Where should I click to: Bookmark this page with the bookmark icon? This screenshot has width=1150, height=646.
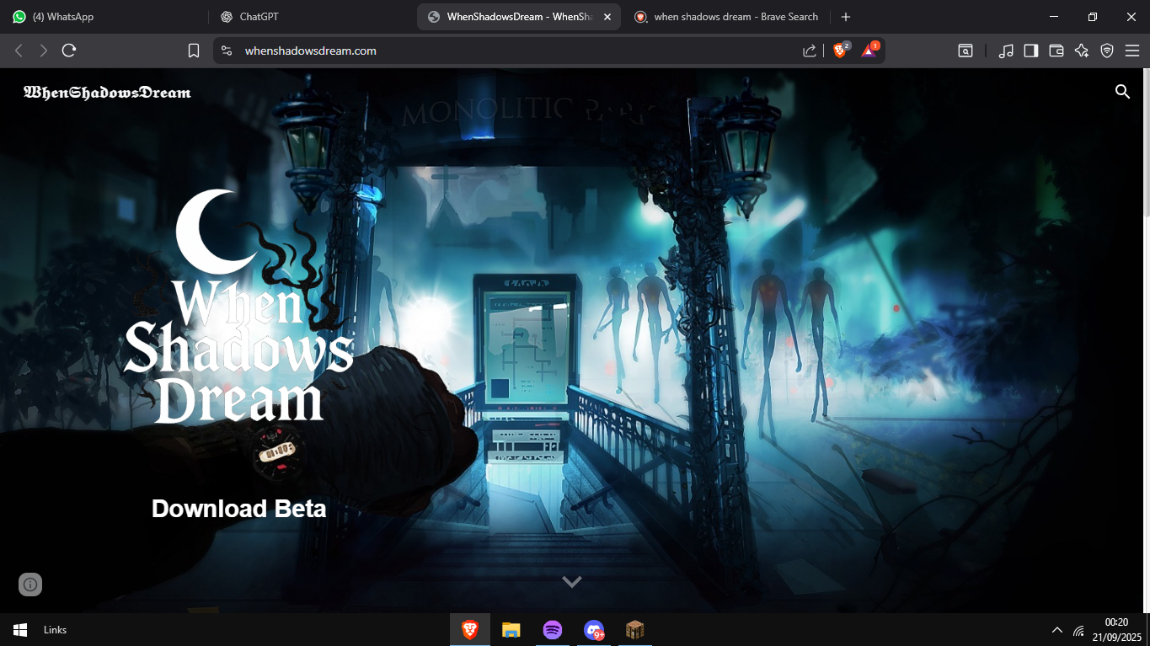[x=194, y=51]
